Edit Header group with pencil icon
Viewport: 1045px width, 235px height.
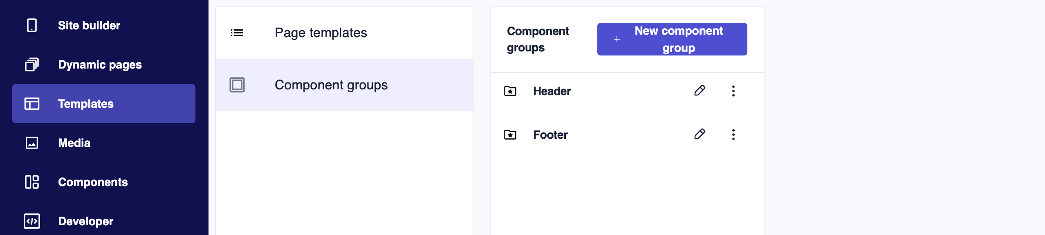click(700, 91)
